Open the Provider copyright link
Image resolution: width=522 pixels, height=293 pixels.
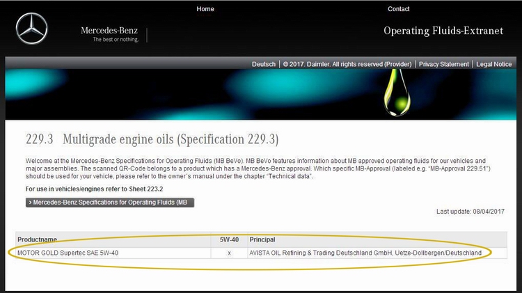[347, 64]
